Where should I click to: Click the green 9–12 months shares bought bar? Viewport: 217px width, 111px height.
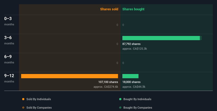[x=130, y=76]
